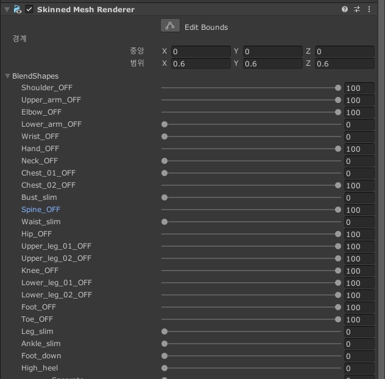Click the bounds extent Y input field
The width and height of the screenshot is (385, 379).
coord(272,64)
